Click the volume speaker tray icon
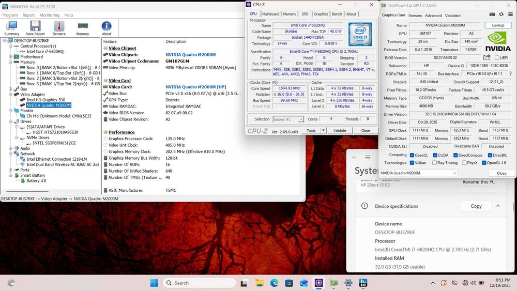Image resolution: width=517 pixels, height=291 pixels. (x=473, y=283)
